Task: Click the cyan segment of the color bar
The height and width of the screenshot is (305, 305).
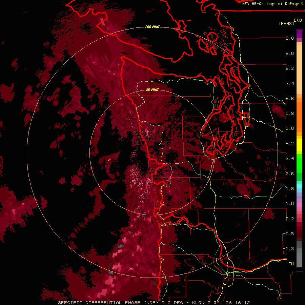Action: [x=299, y=186]
